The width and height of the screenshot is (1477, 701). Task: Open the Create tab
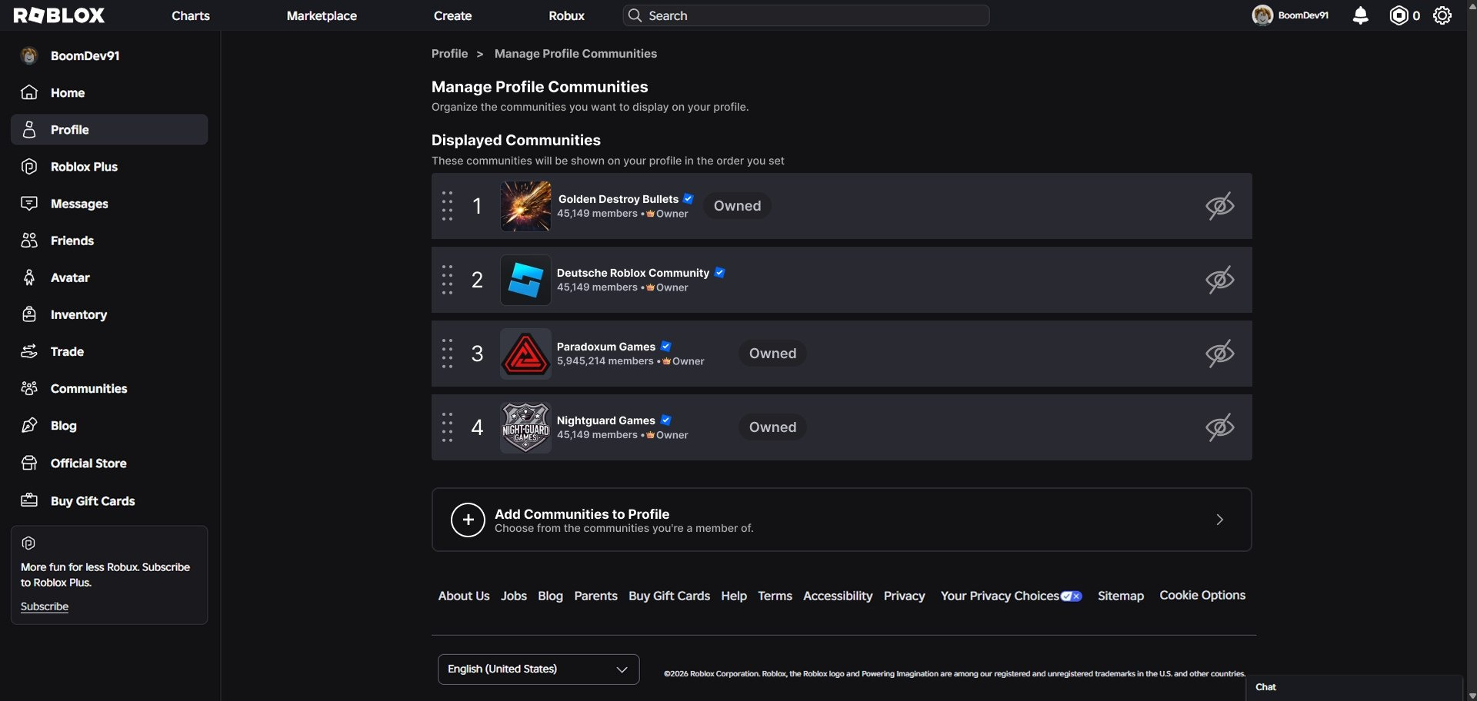tap(452, 15)
